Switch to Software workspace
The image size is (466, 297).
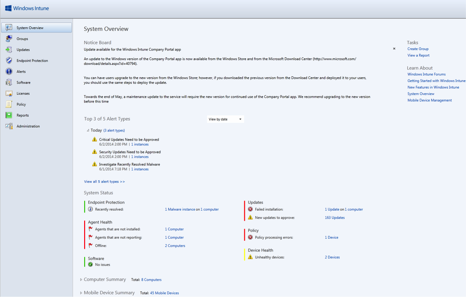click(23, 82)
